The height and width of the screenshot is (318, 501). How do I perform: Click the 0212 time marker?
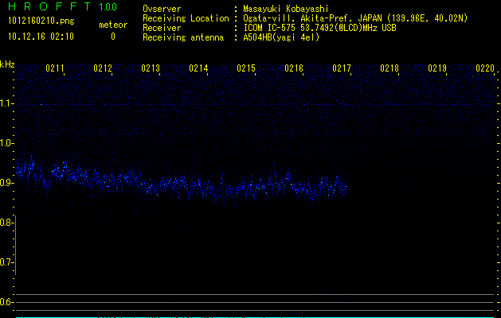(103, 68)
